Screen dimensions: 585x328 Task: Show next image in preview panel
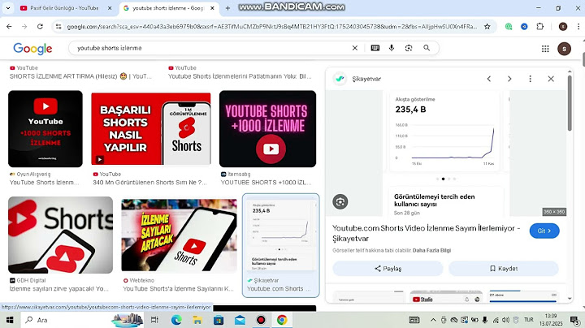[x=509, y=79]
